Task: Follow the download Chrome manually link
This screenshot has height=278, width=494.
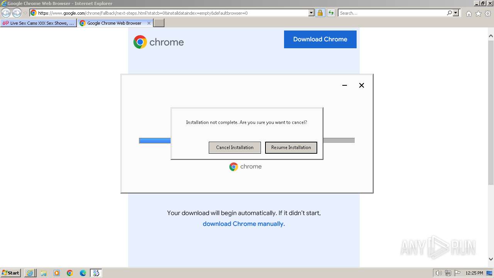Action: 244,224
